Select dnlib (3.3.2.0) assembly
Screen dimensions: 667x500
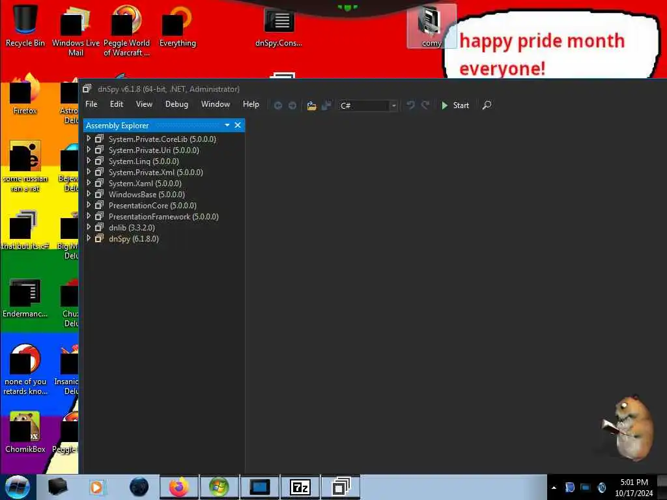pyautogui.click(x=132, y=227)
